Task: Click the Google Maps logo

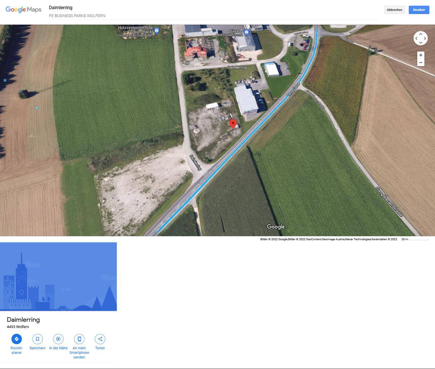Action: pyautogui.click(x=24, y=9)
